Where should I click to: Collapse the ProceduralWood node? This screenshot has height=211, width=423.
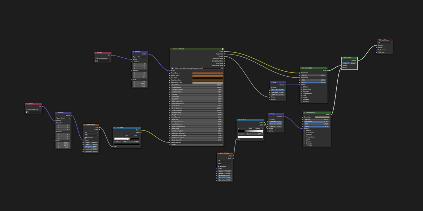pos(171,49)
